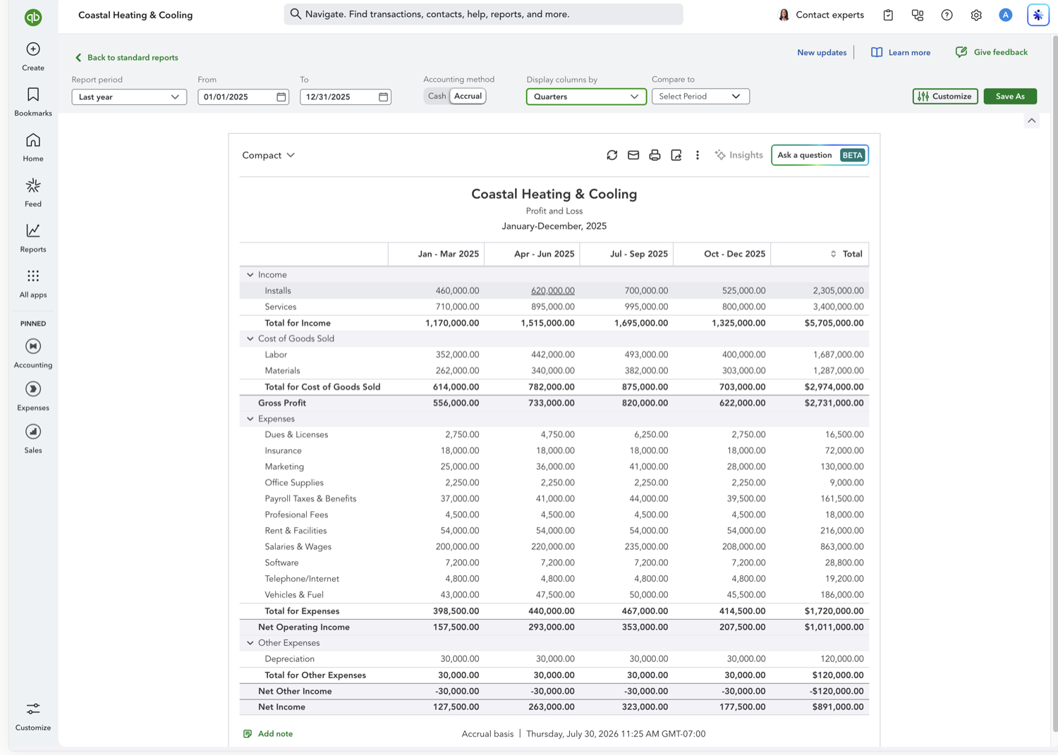1058x755 pixels.
Task: Click Net Income total $891,000.00
Action: pyautogui.click(x=837, y=707)
